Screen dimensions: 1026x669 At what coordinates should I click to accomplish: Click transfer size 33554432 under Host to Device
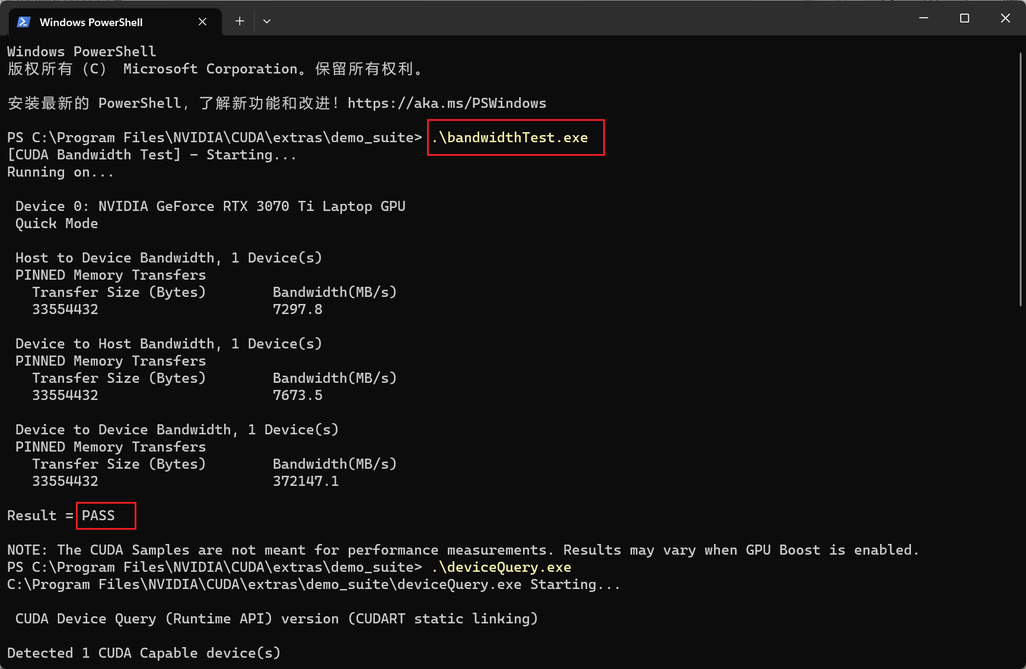point(65,309)
